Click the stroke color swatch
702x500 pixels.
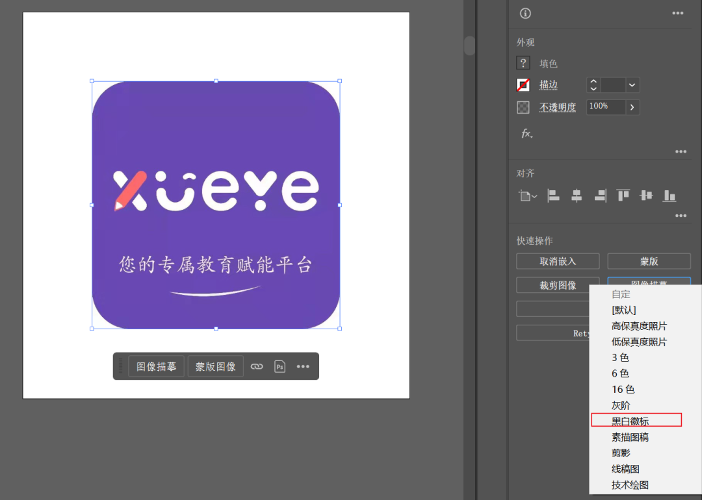click(x=523, y=85)
